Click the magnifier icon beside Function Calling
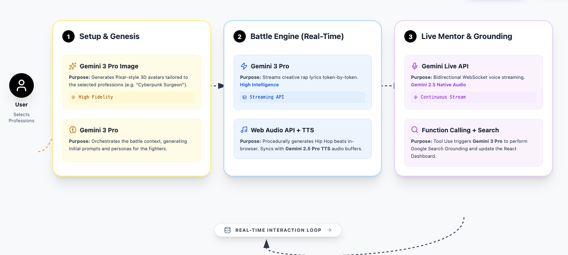 tap(415, 130)
